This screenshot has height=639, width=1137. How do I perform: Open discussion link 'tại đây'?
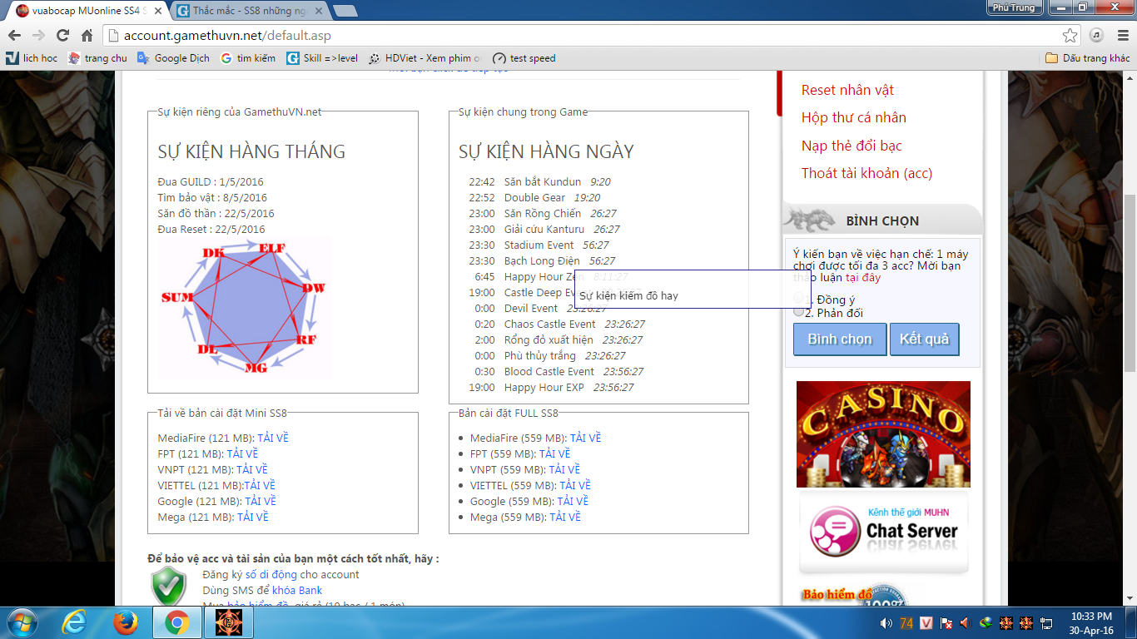863,277
